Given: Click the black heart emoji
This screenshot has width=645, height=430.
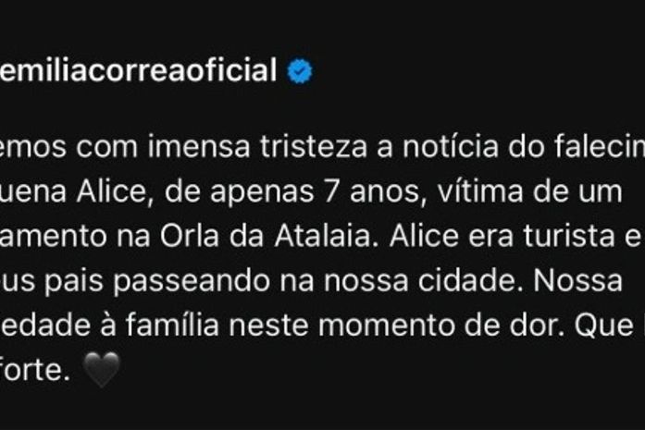Looking at the screenshot, I should tap(101, 370).
